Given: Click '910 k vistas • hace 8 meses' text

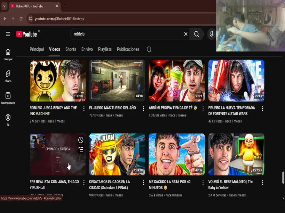Looking at the screenshot, I should click(x=106, y=195).
